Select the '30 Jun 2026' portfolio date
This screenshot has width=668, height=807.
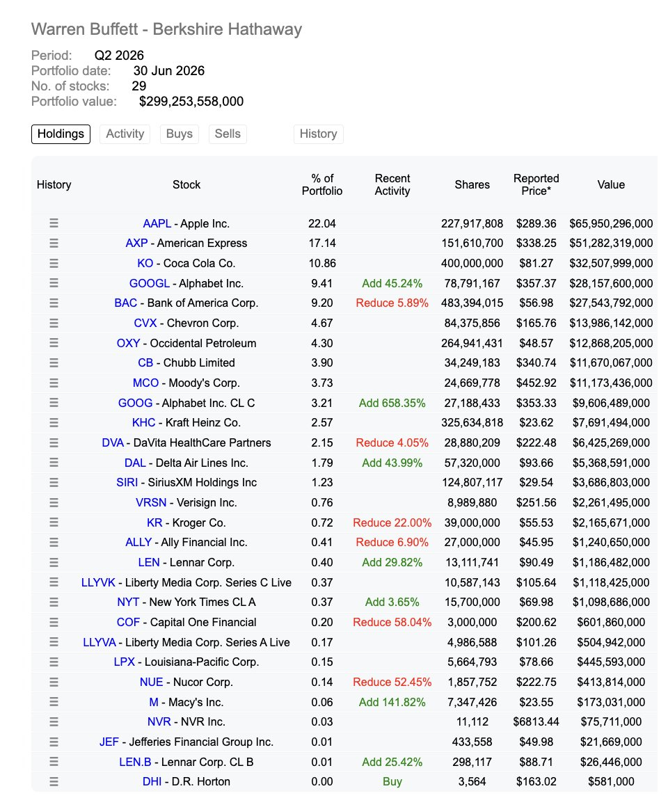pos(169,70)
